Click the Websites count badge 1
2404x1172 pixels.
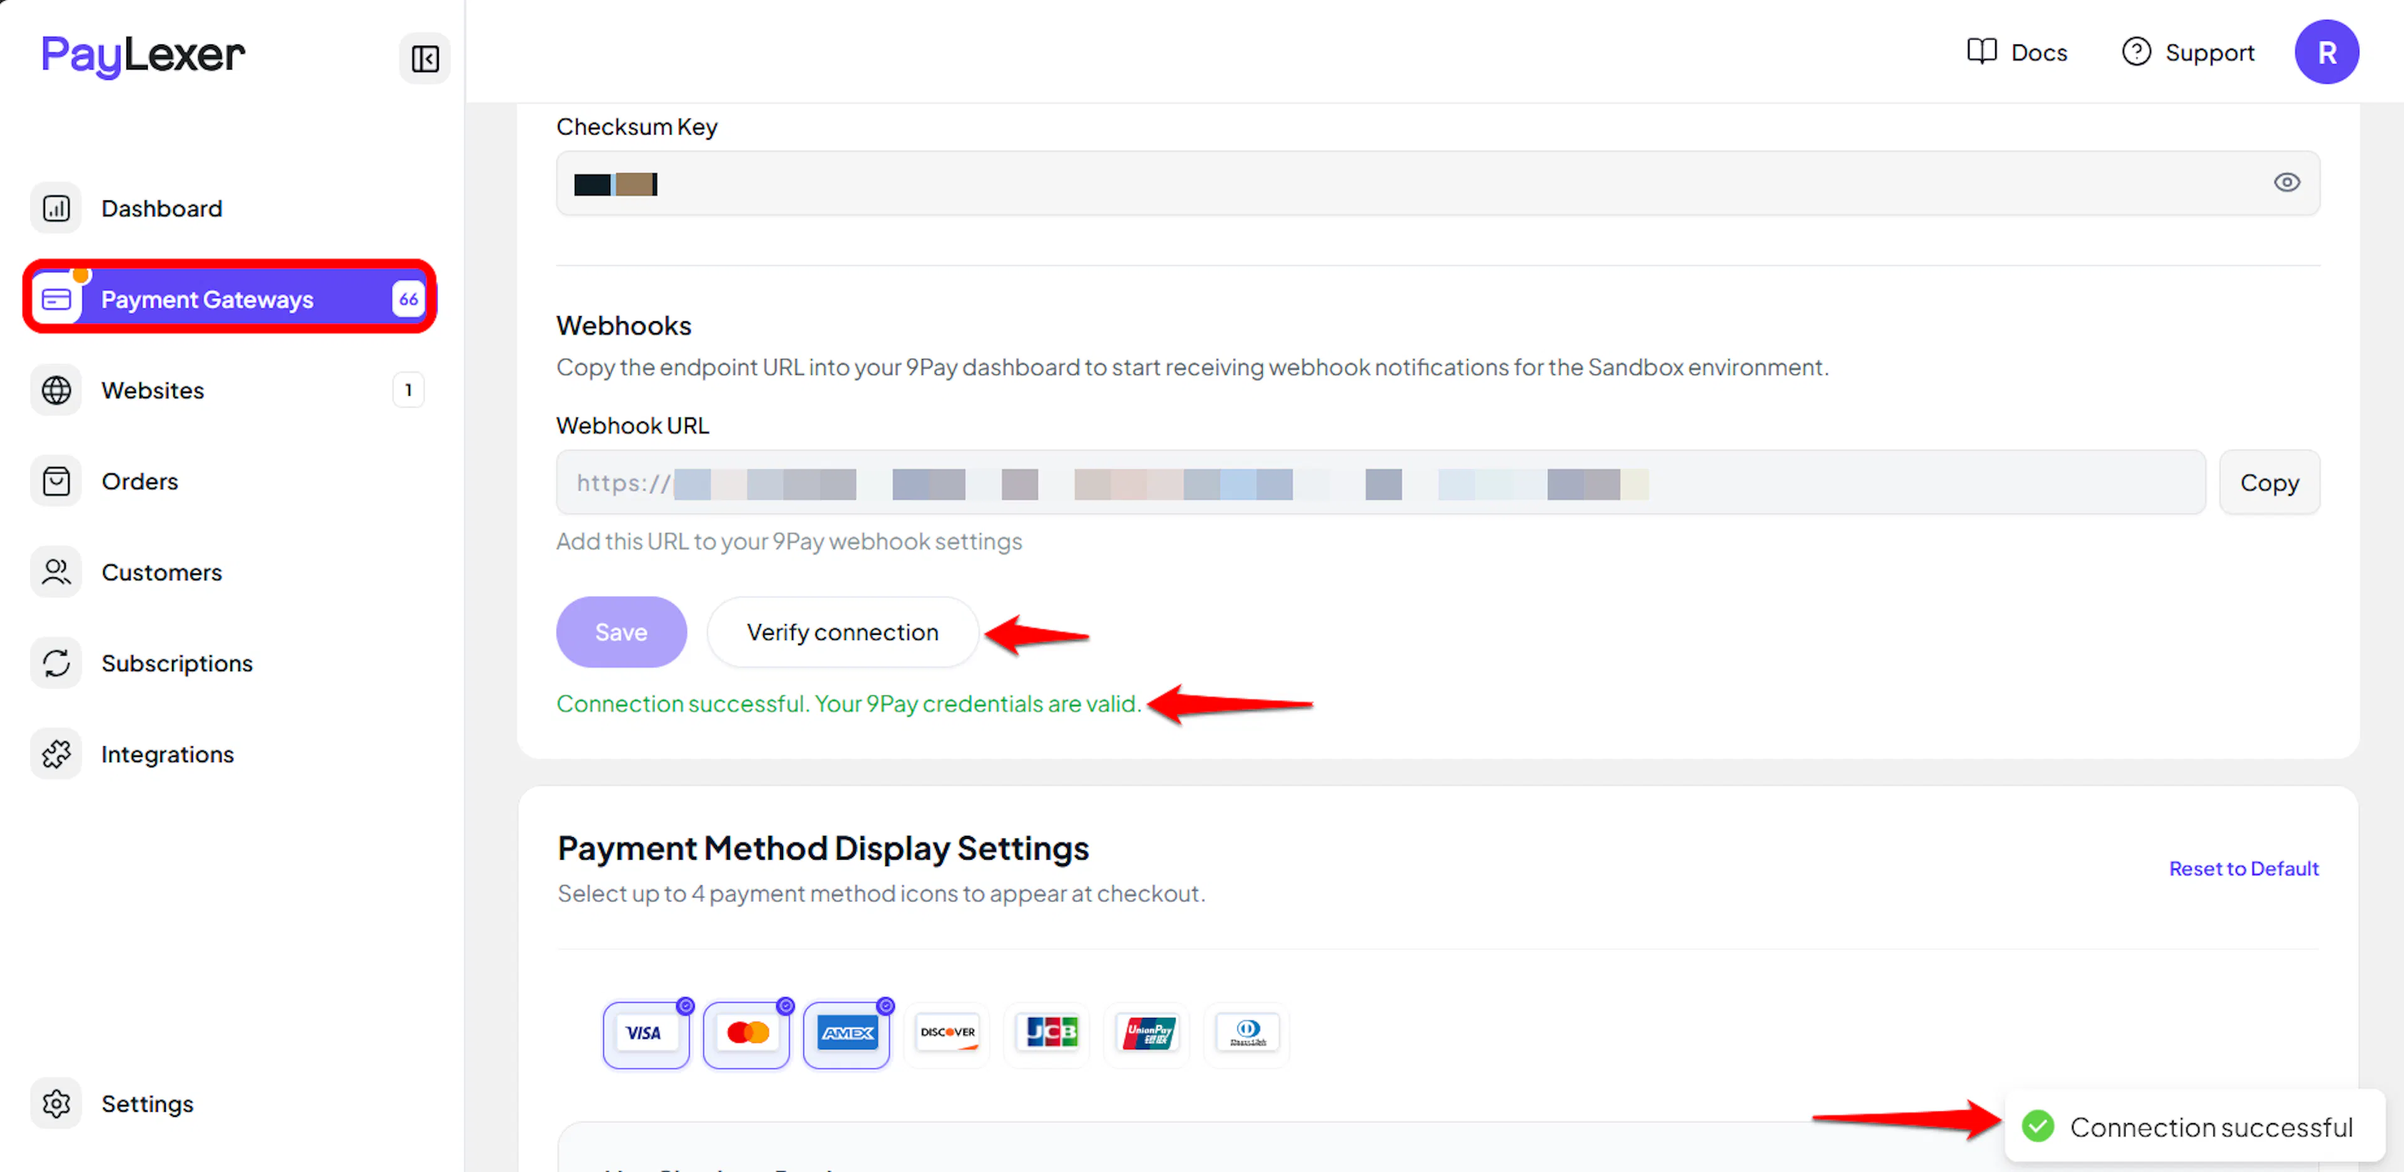coord(409,390)
